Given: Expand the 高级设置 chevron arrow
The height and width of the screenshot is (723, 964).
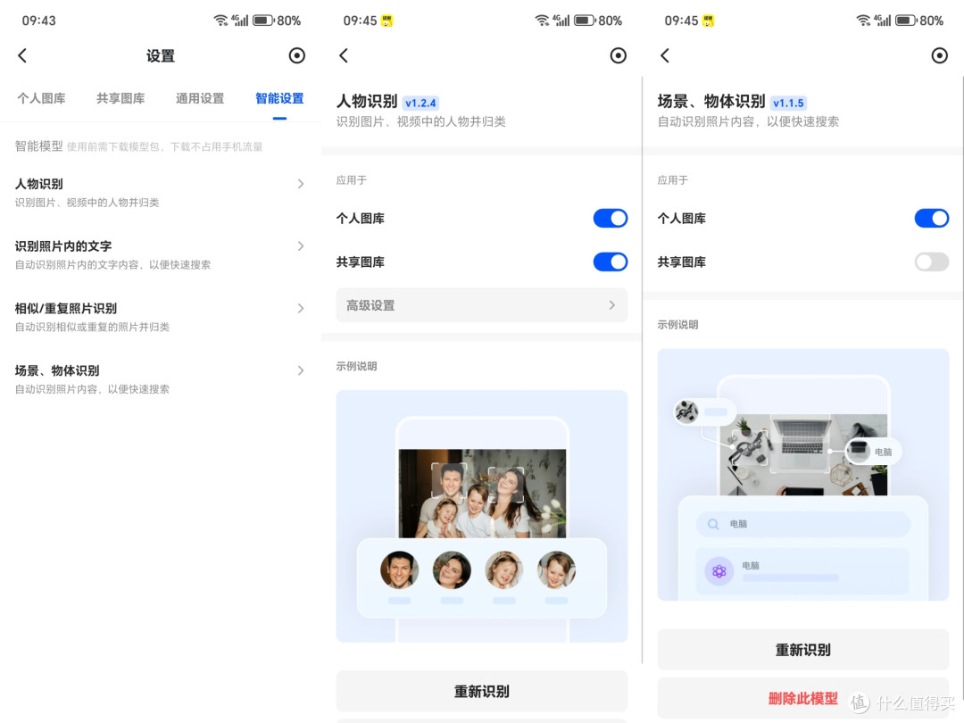Looking at the screenshot, I should pos(611,305).
